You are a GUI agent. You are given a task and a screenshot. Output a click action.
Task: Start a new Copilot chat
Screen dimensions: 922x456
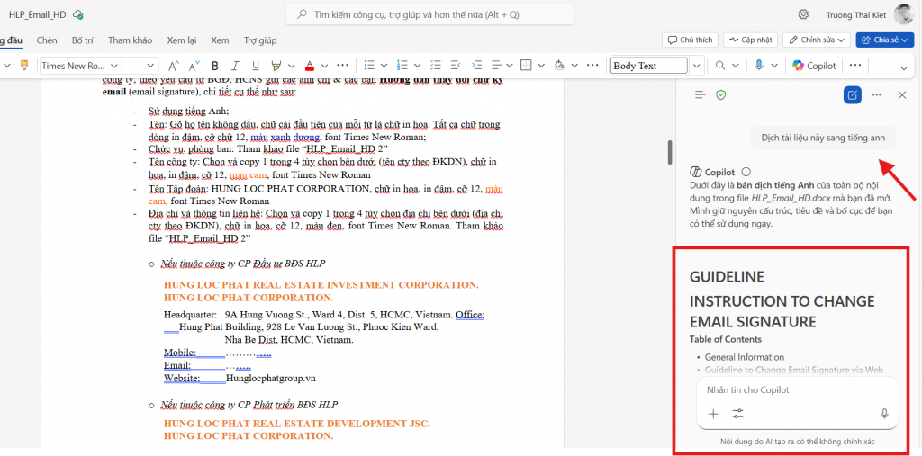[x=852, y=94]
